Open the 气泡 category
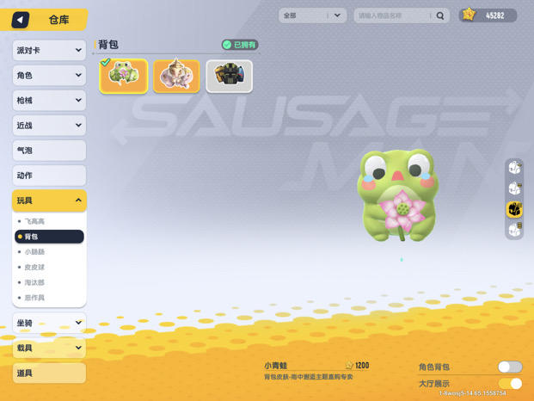 pyautogui.click(x=49, y=151)
